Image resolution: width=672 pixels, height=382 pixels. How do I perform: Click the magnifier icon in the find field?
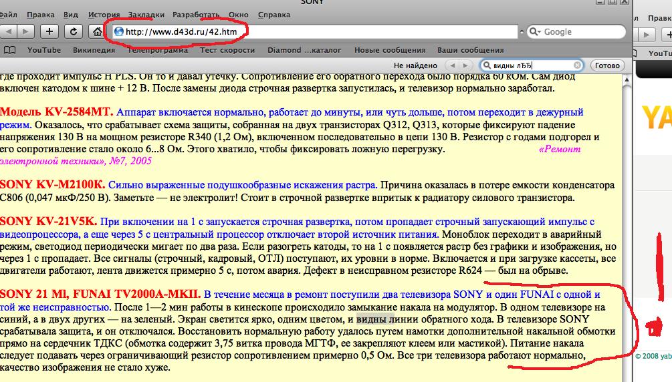[486, 65]
